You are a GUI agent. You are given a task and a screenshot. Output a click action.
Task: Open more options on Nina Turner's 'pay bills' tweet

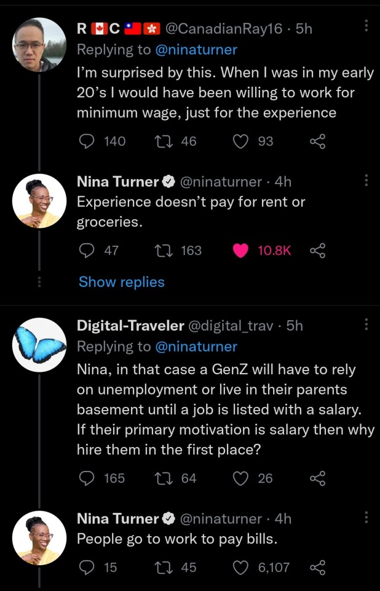[x=366, y=517]
